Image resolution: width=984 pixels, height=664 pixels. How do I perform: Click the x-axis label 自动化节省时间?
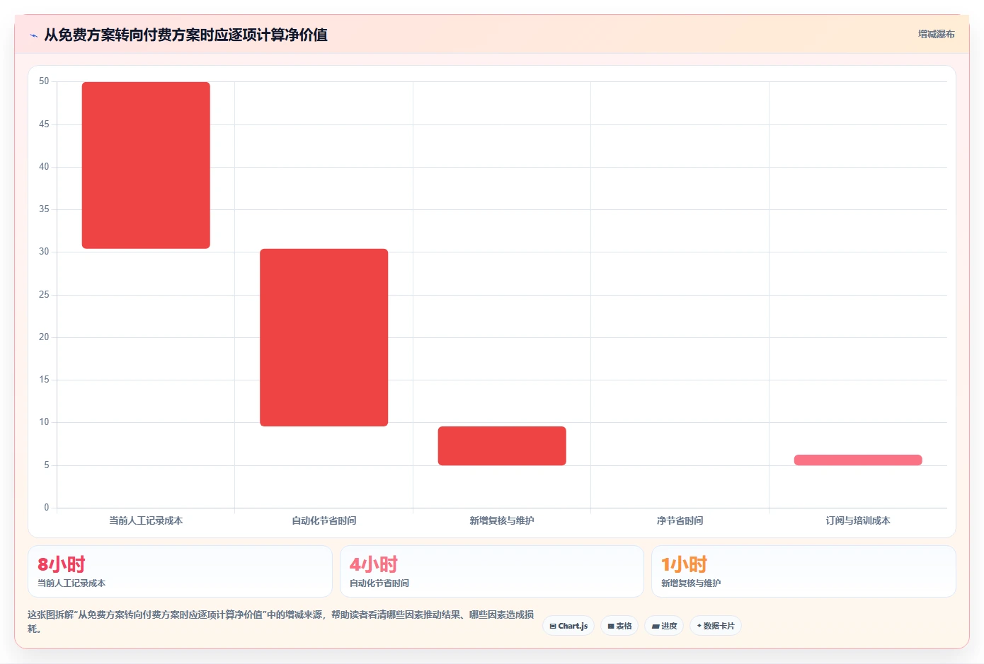[x=324, y=520]
